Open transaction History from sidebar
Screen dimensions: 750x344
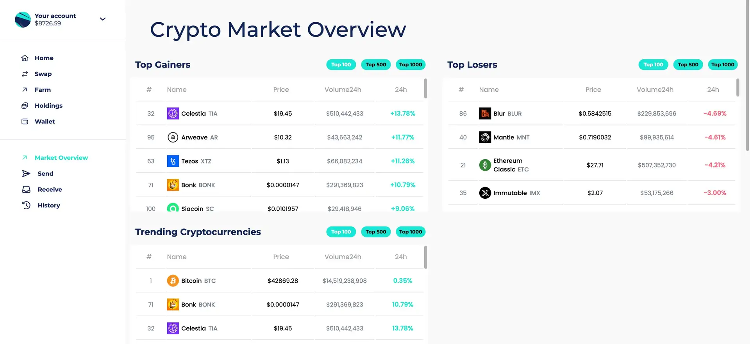pyautogui.click(x=48, y=205)
